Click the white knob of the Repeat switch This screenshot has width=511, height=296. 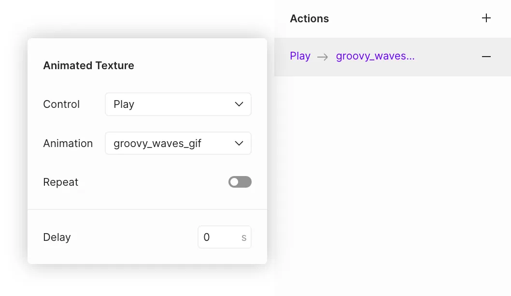234,182
